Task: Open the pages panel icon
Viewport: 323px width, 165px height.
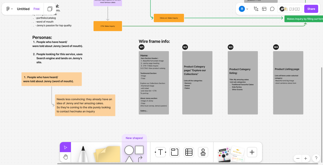Action: 50,9
